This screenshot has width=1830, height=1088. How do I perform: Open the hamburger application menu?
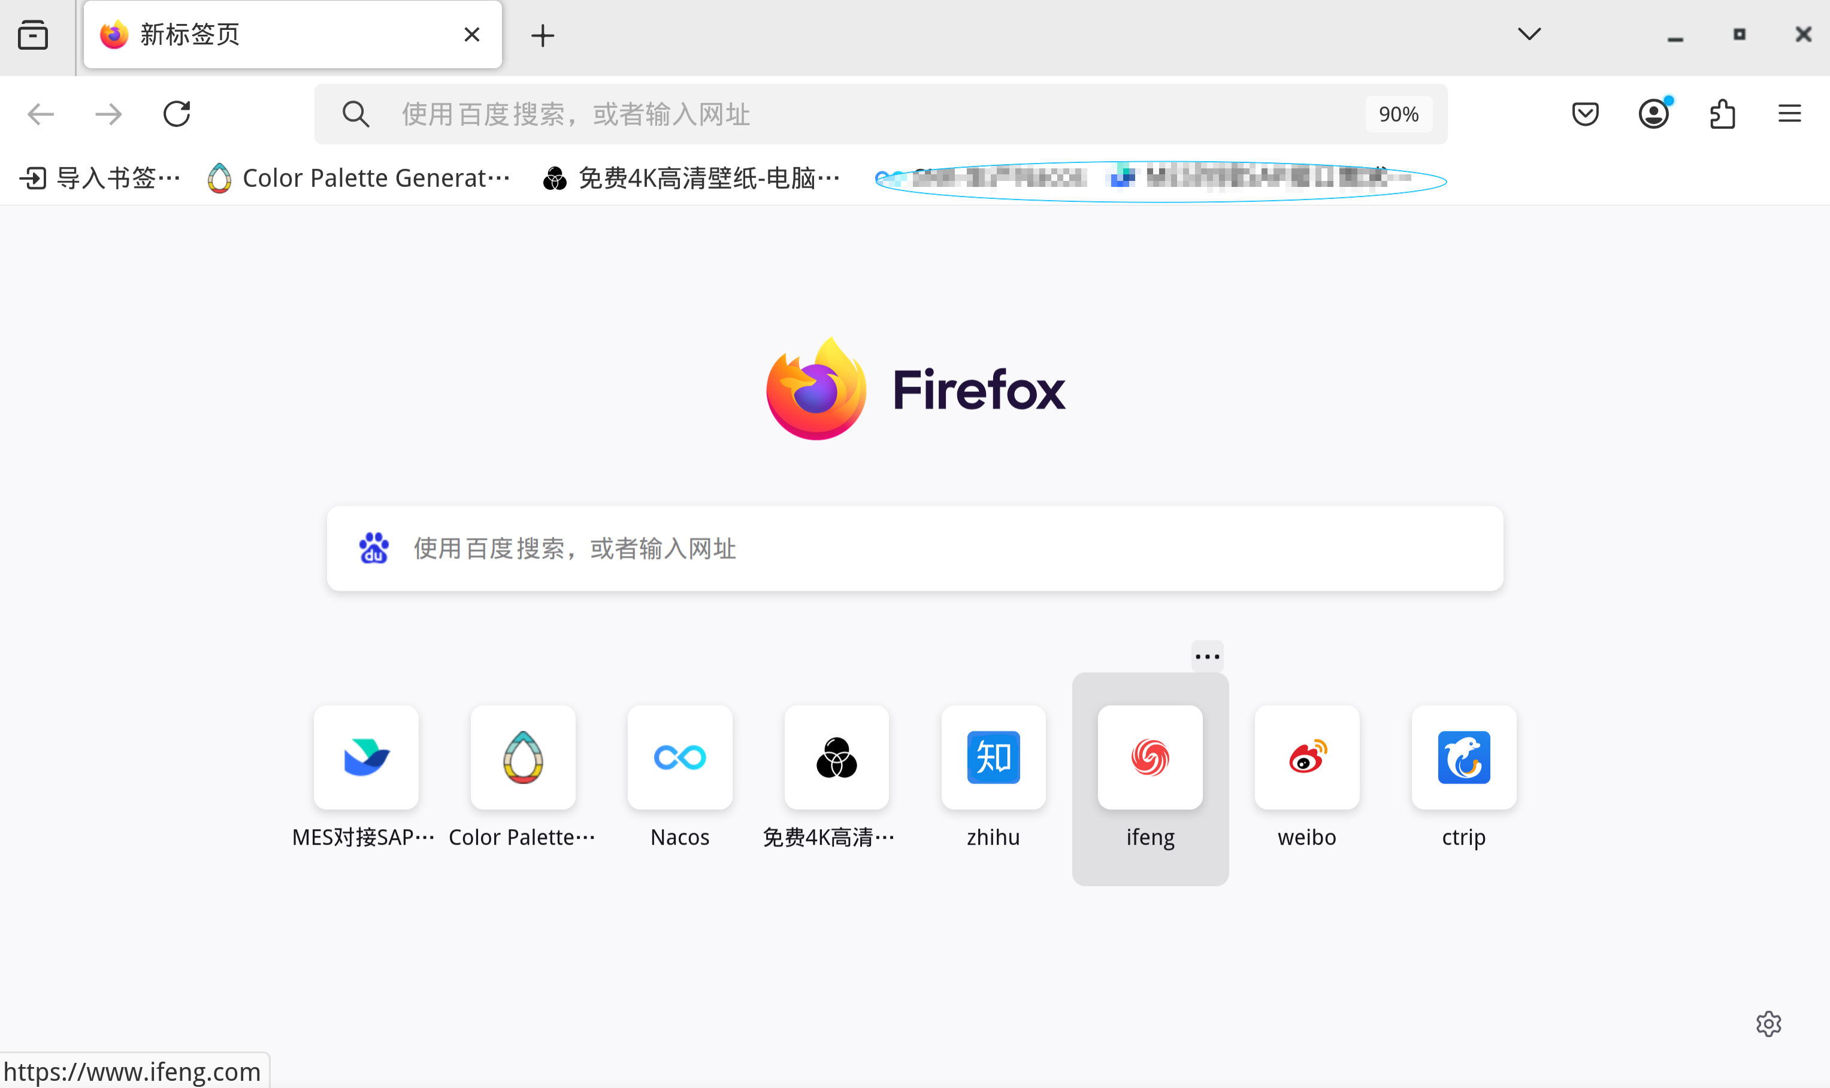(x=1790, y=114)
